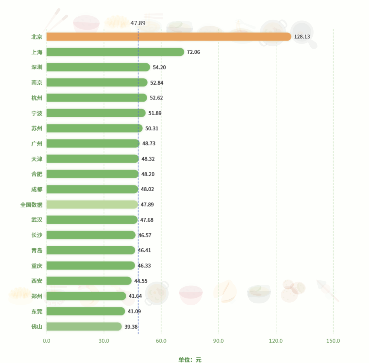369x363 pixels.
Task: Click the orange 北京 bar
Action: [169, 37]
